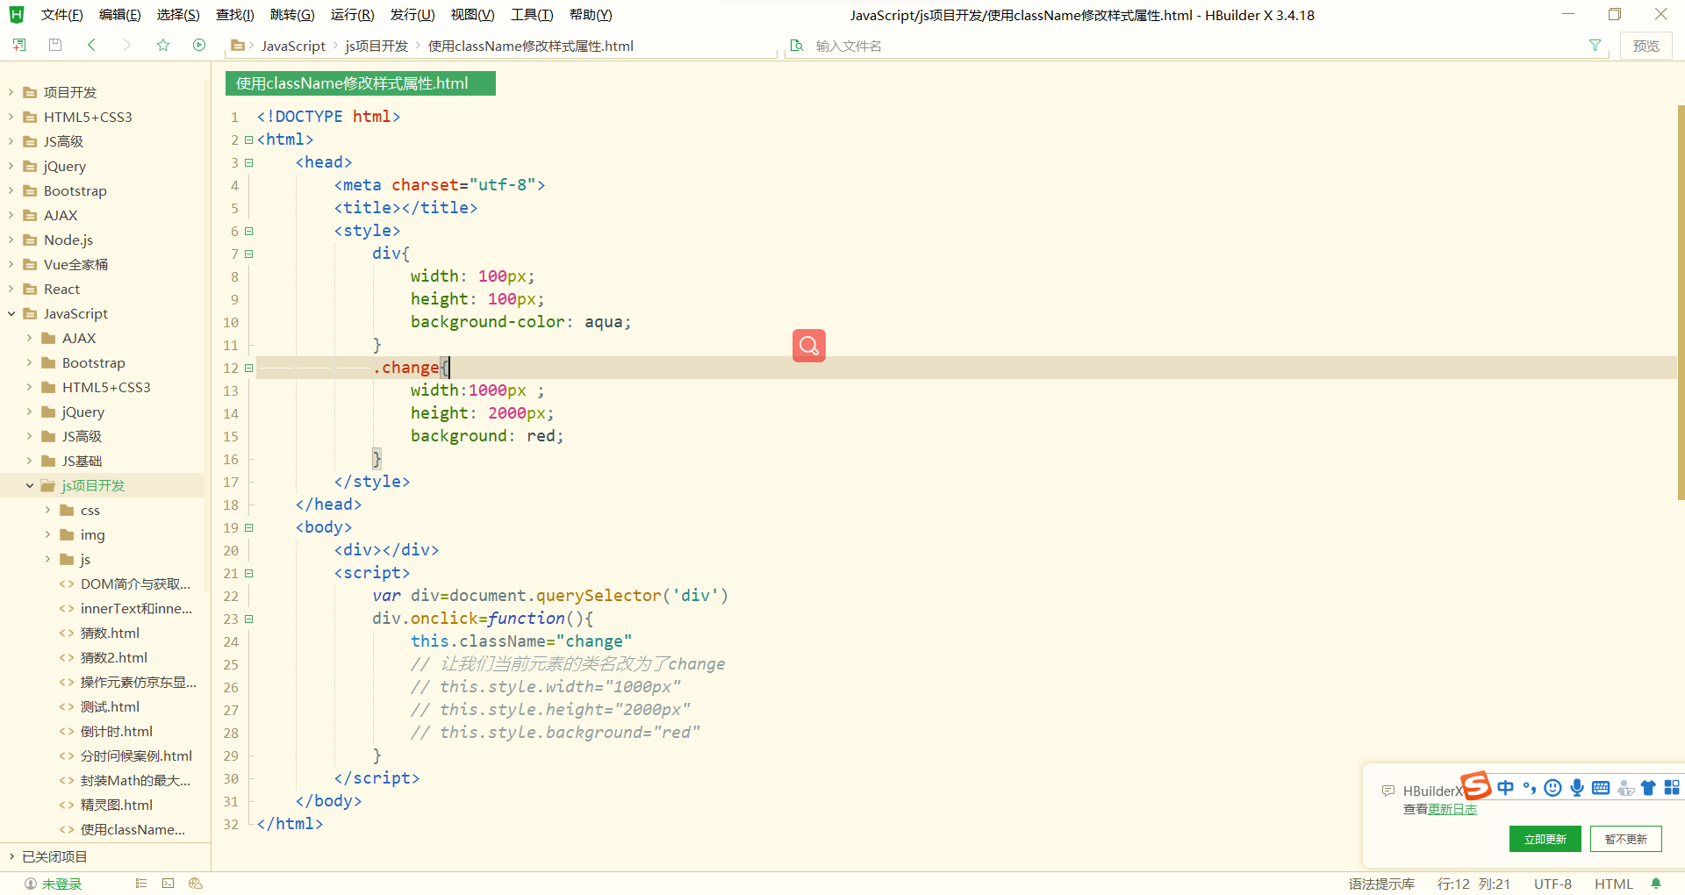Select aqua color value in the CSS code
The image size is (1685, 895).
[605, 322]
